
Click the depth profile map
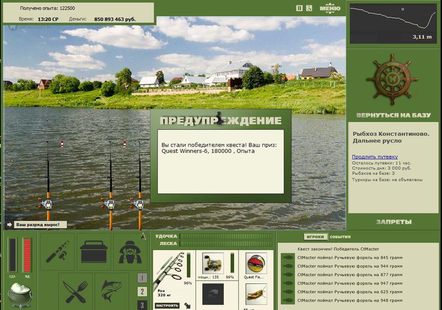(393, 23)
